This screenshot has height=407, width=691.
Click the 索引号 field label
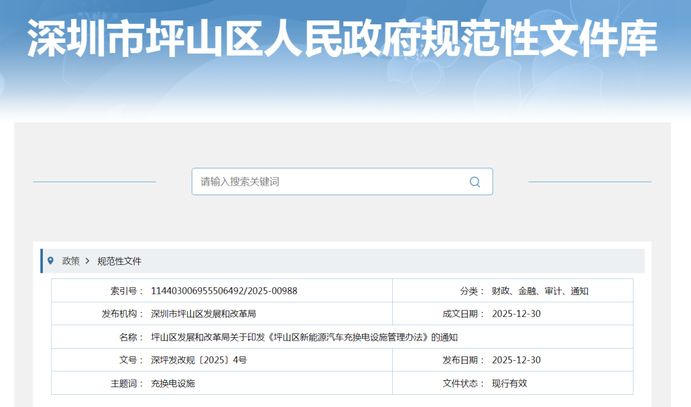pyautogui.click(x=127, y=291)
